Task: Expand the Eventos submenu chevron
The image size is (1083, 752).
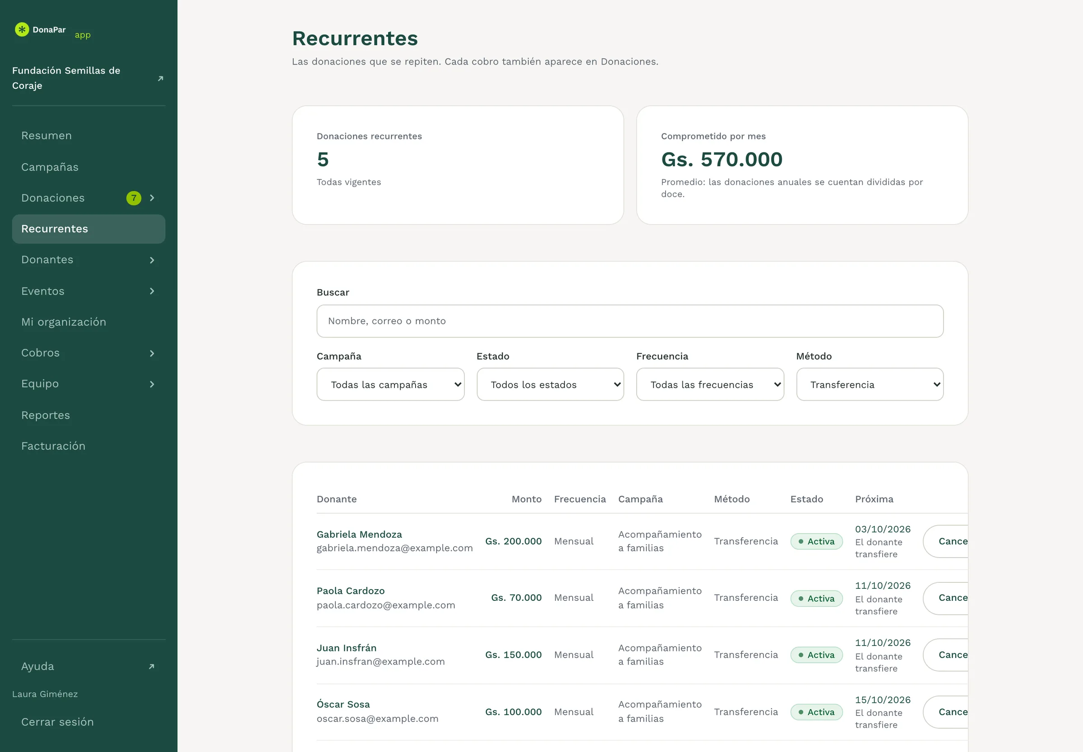Action: pos(152,291)
